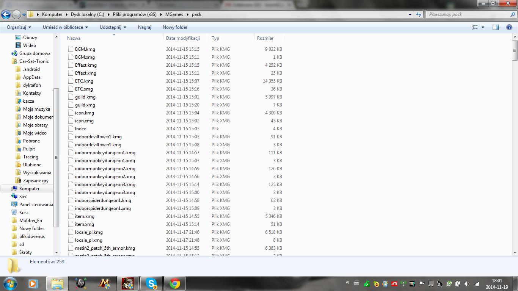Select the metin2_patch_5th_armor.kmg file
Image resolution: width=518 pixels, height=291 pixels.
[105, 248]
